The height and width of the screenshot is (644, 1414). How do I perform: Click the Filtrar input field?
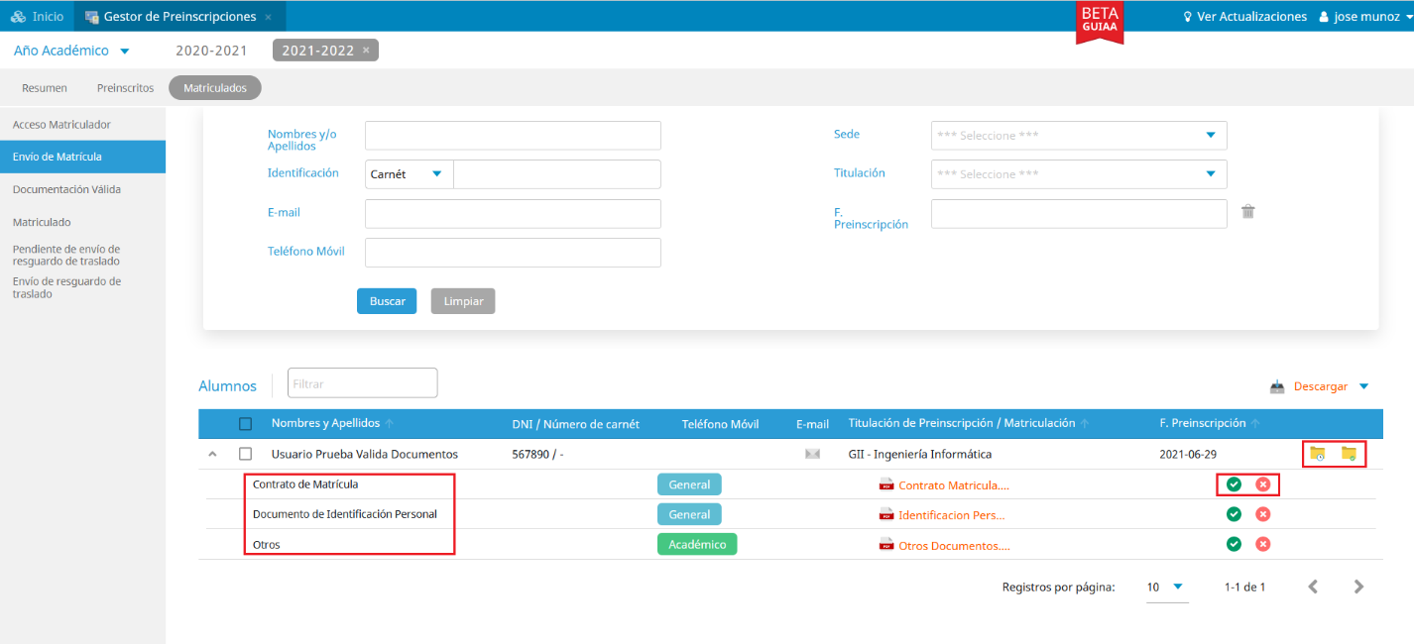pos(362,383)
